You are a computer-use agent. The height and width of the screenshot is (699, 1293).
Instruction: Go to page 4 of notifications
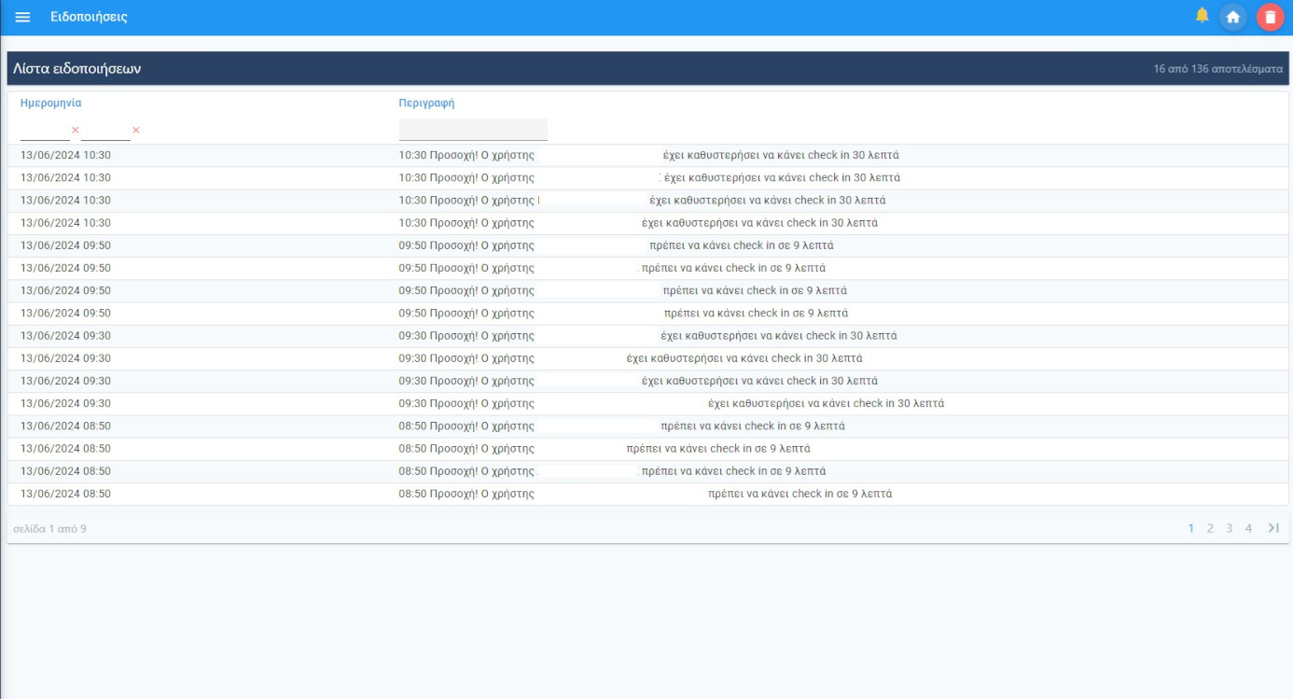[x=1248, y=529]
